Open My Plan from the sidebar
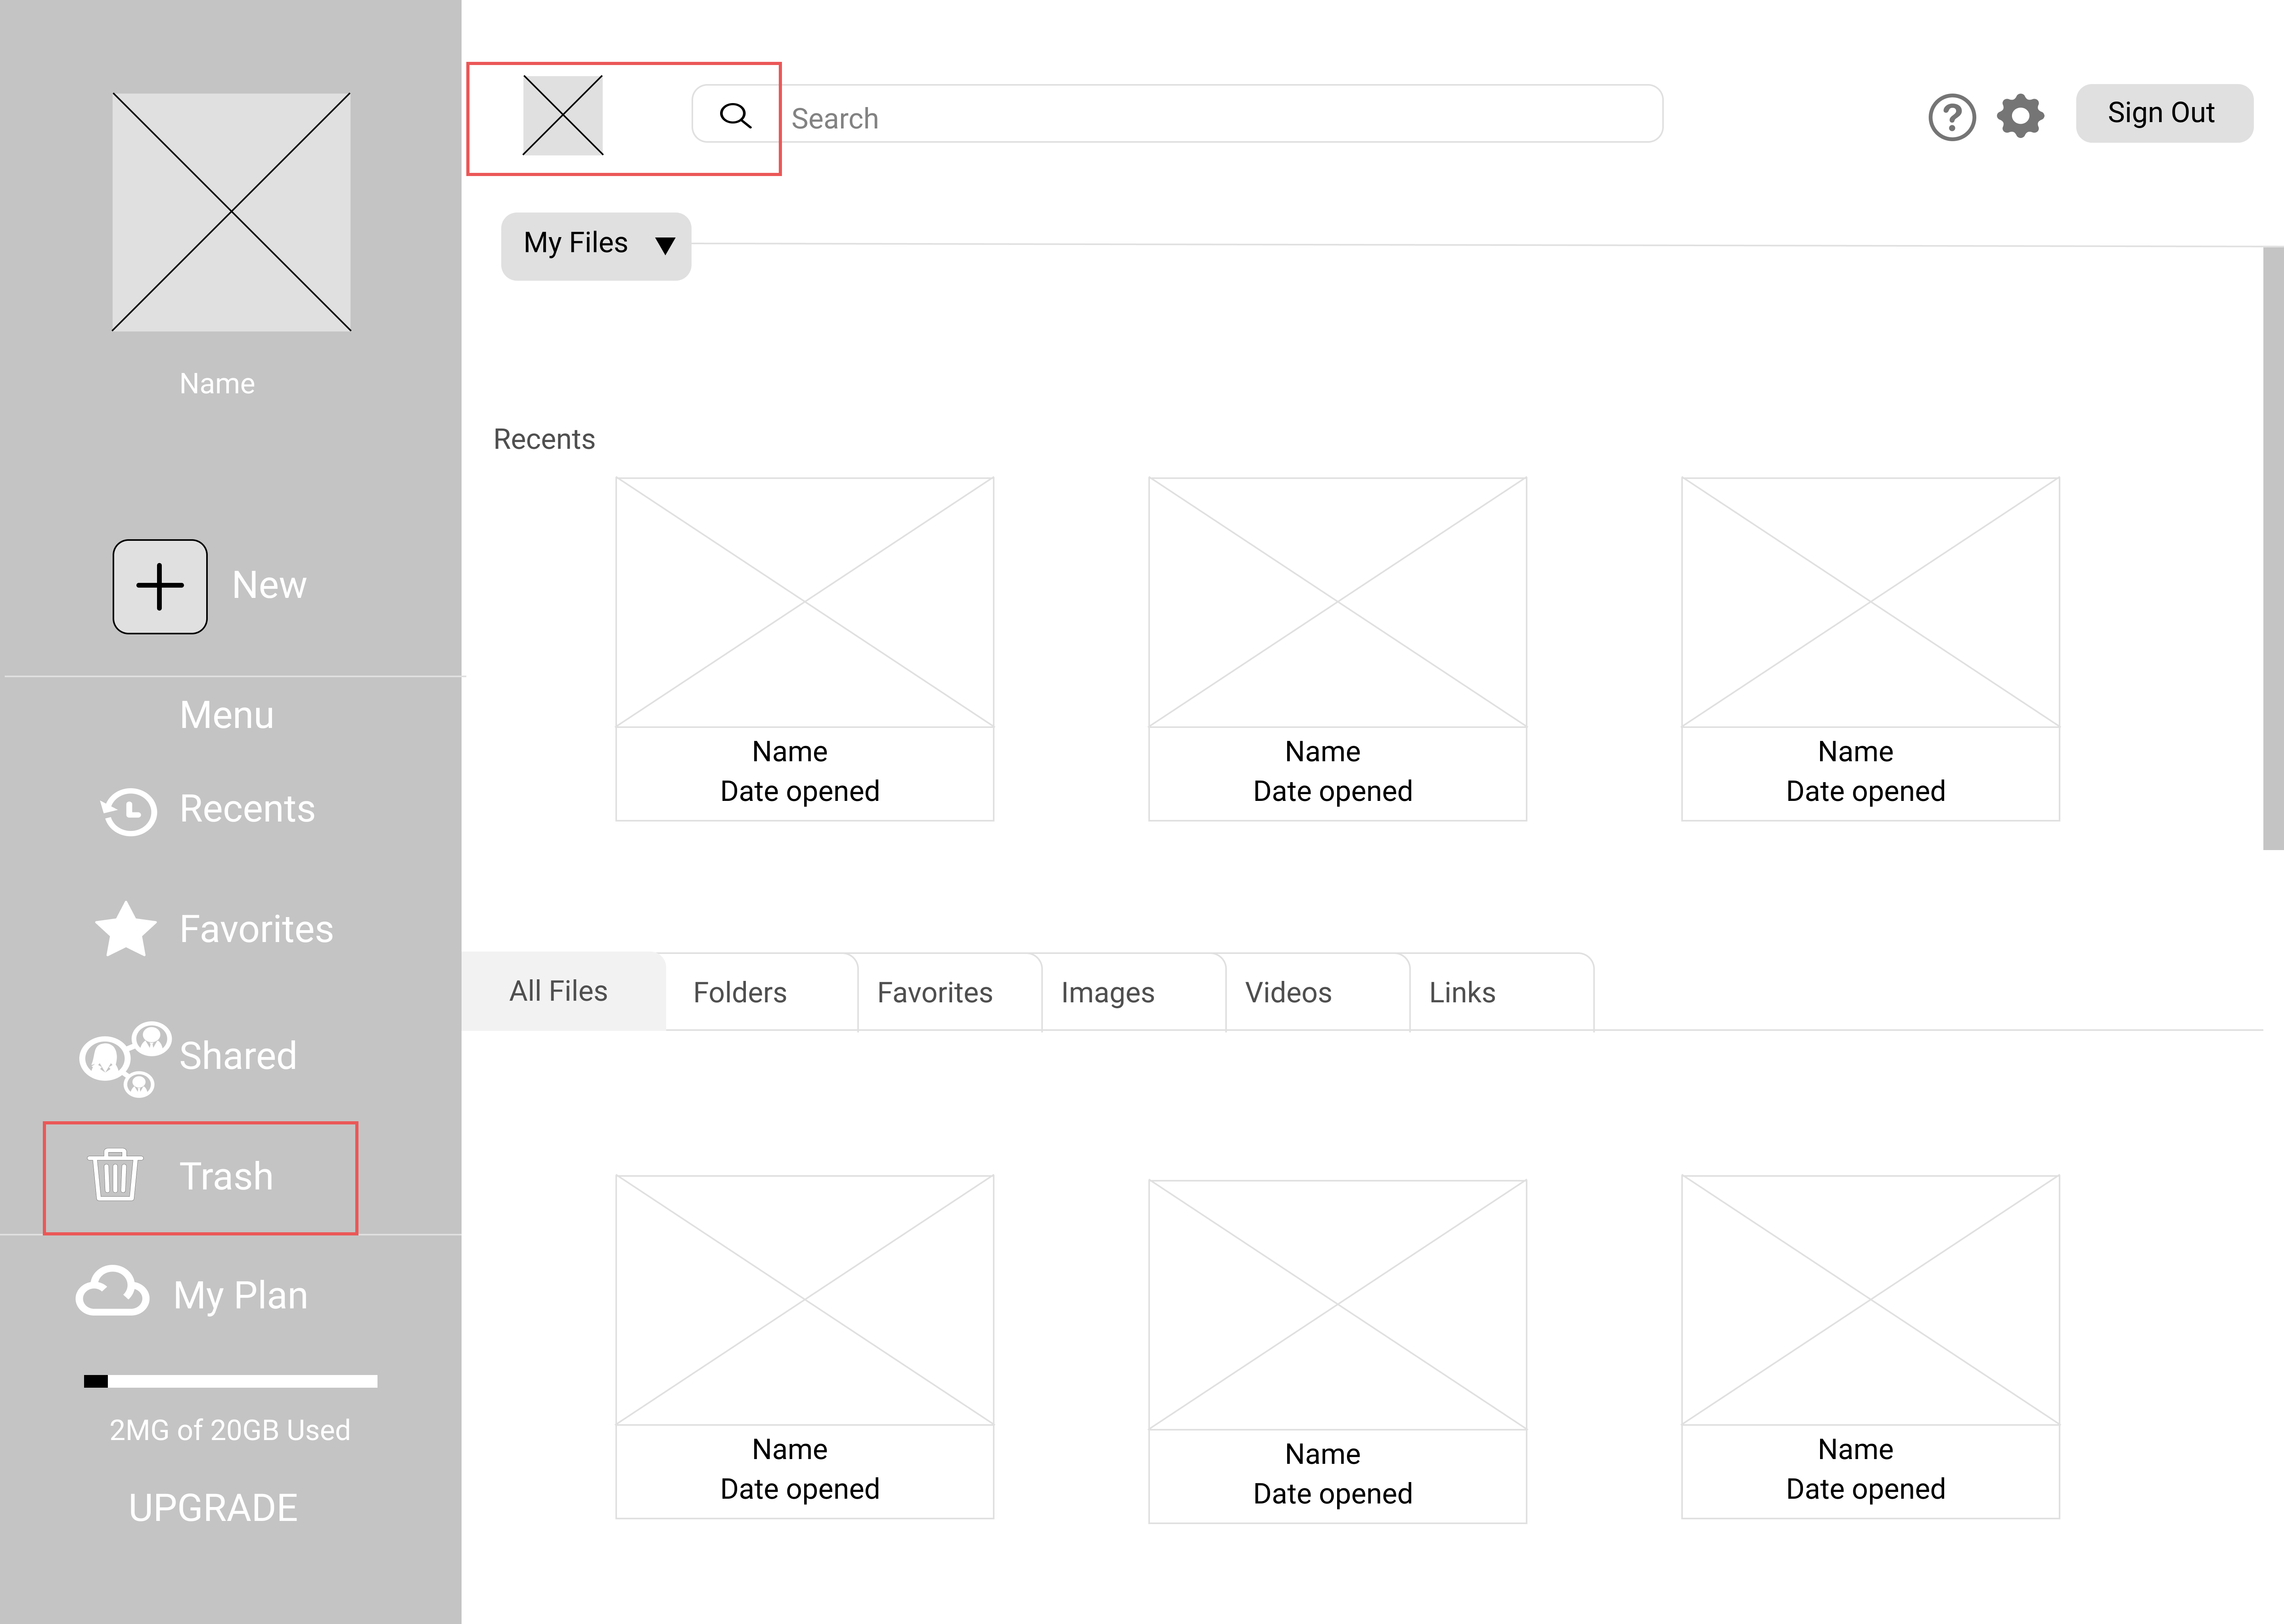Viewport: 2284px width, 1624px height. point(241,1296)
